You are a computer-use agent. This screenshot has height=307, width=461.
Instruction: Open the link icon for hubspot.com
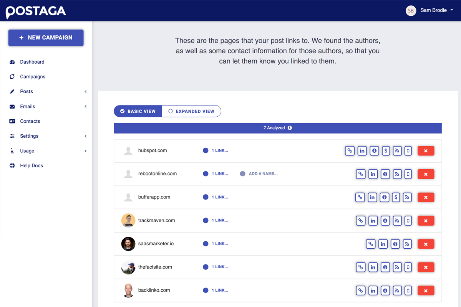(x=350, y=151)
